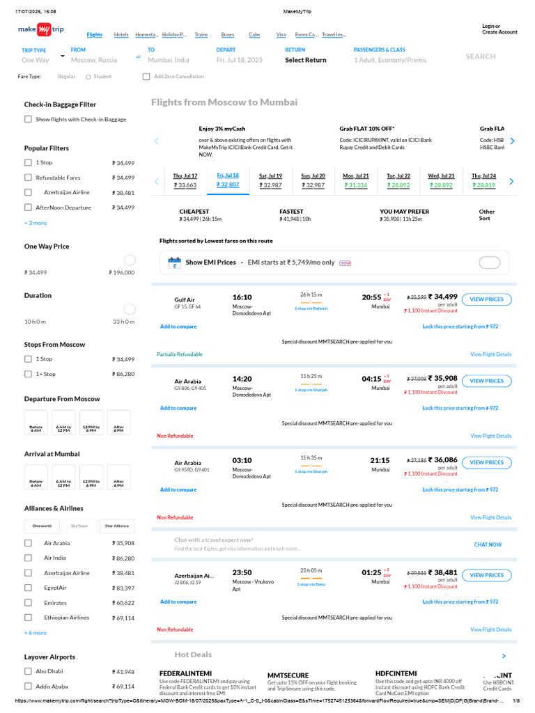Expand +6 more airlines
This screenshot has width=535, height=713.
(36, 633)
